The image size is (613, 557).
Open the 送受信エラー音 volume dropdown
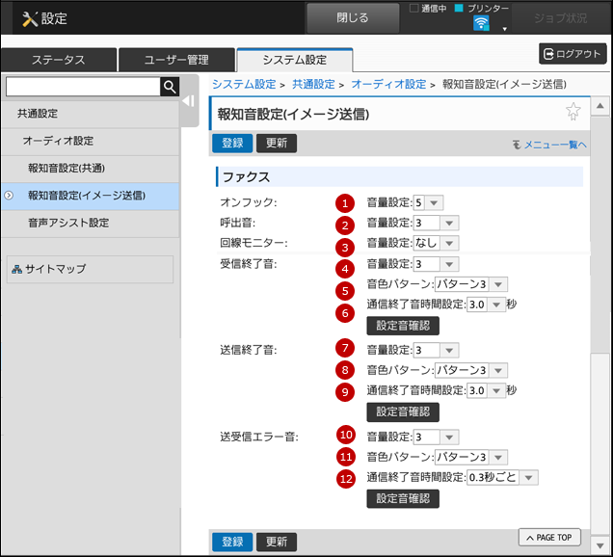pyautogui.click(x=436, y=437)
